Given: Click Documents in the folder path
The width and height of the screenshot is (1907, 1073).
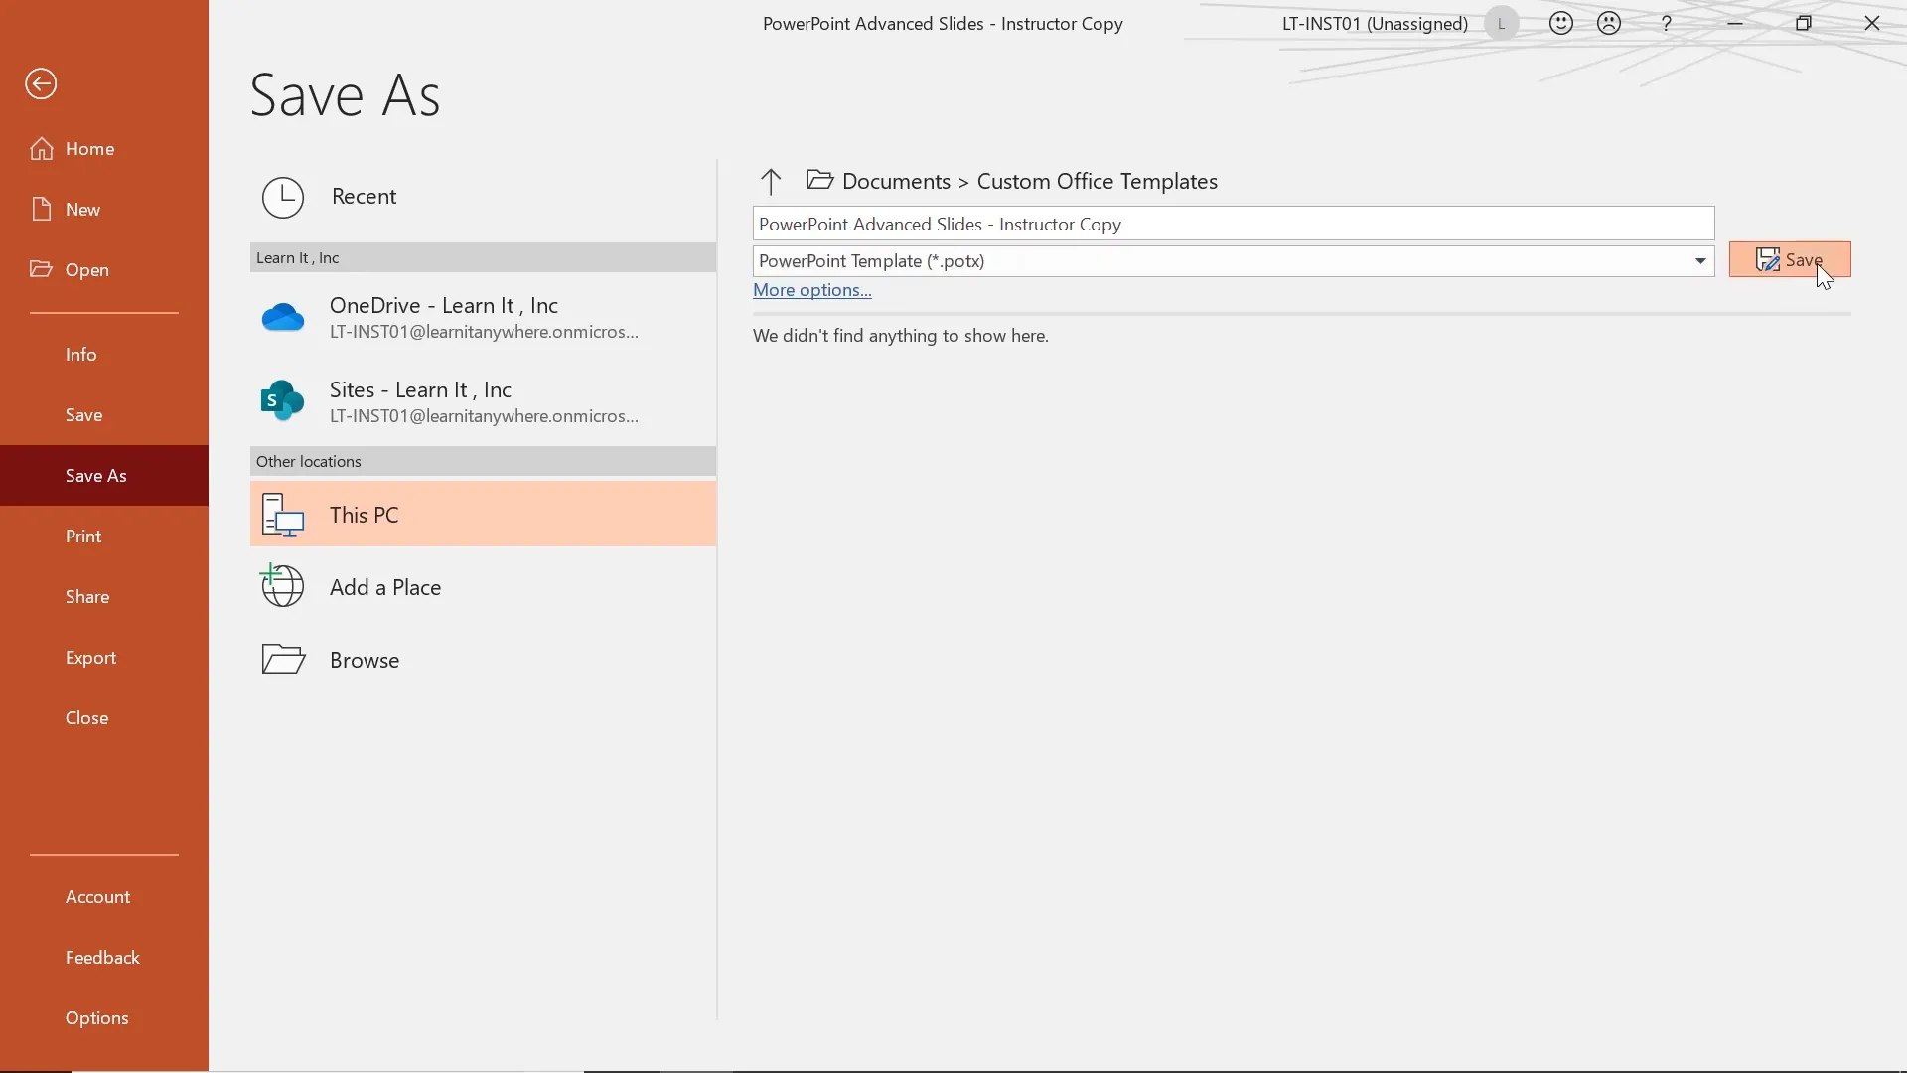Looking at the screenshot, I should click(x=896, y=182).
